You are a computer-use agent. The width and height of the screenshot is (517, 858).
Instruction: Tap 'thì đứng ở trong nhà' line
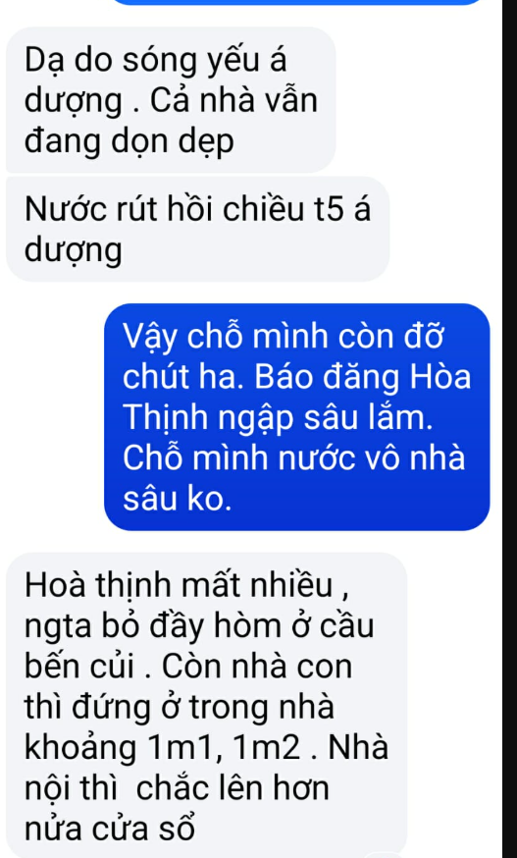(x=180, y=708)
